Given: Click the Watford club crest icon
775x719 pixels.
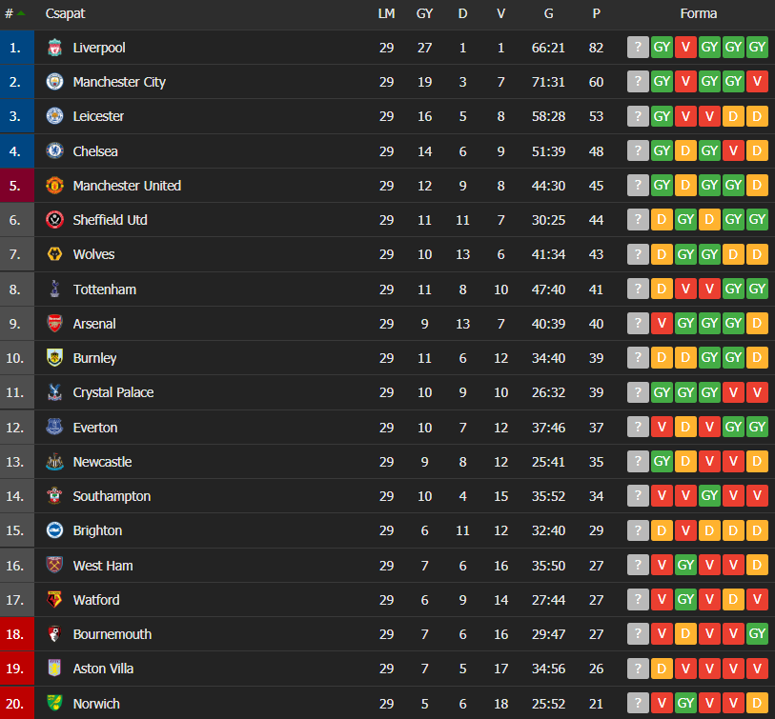Looking at the screenshot, I should pyautogui.click(x=55, y=600).
